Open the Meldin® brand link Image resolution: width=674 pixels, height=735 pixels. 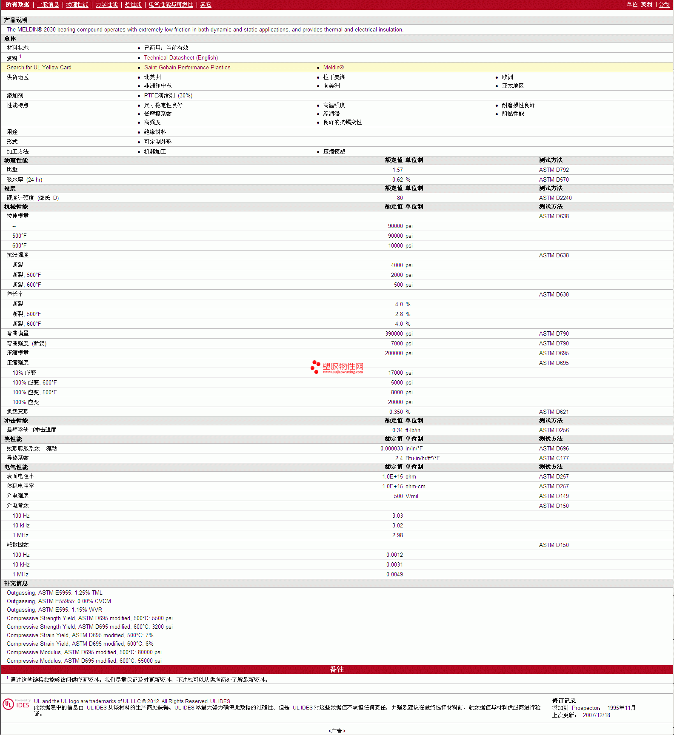pos(333,67)
